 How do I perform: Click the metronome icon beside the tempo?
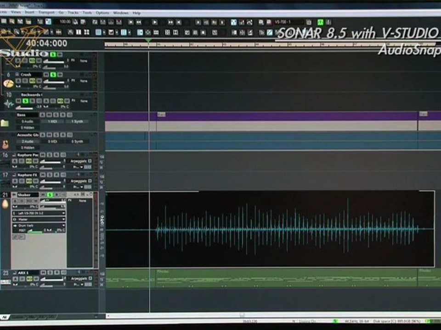75,22
